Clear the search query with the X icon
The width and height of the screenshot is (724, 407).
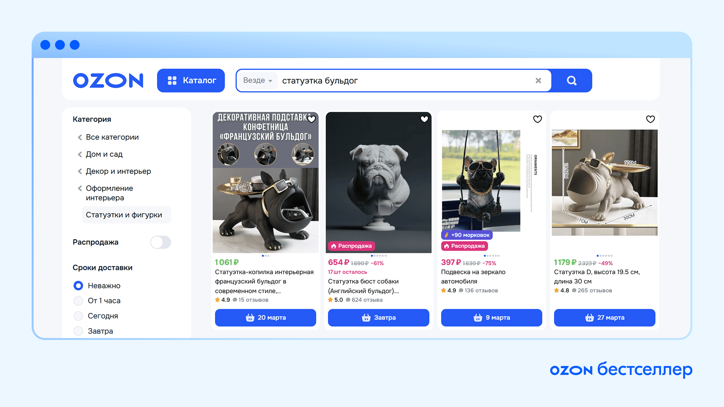(x=538, y=81)
